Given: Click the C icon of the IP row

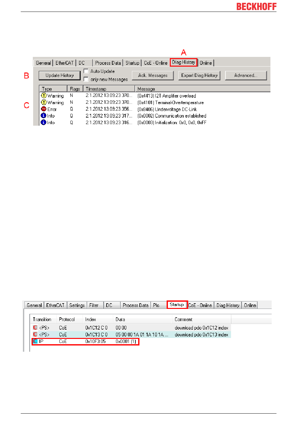Looking at the screenshot, I should [x=35, y=341].
